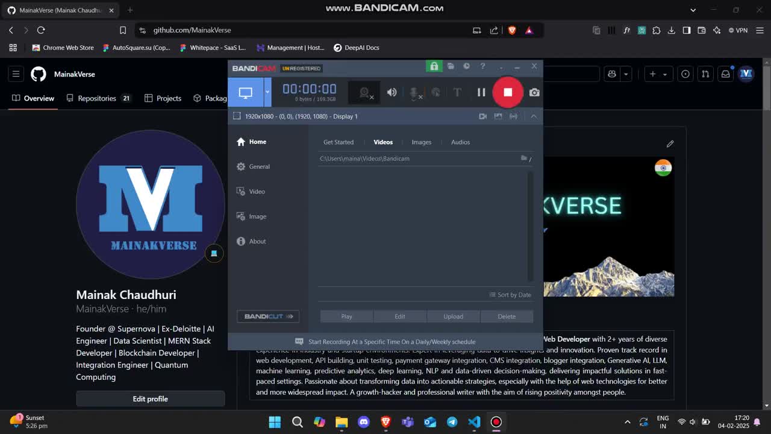Viewport: 771px width, 434px height.
Task: Switch to Get Started tab
Action: click(339, 142)
